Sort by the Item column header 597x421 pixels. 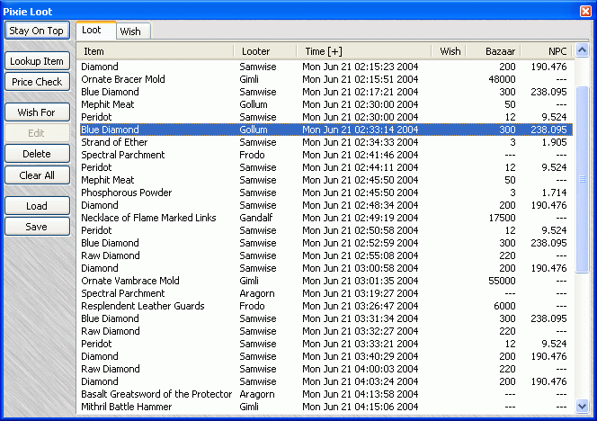point(156,52)
